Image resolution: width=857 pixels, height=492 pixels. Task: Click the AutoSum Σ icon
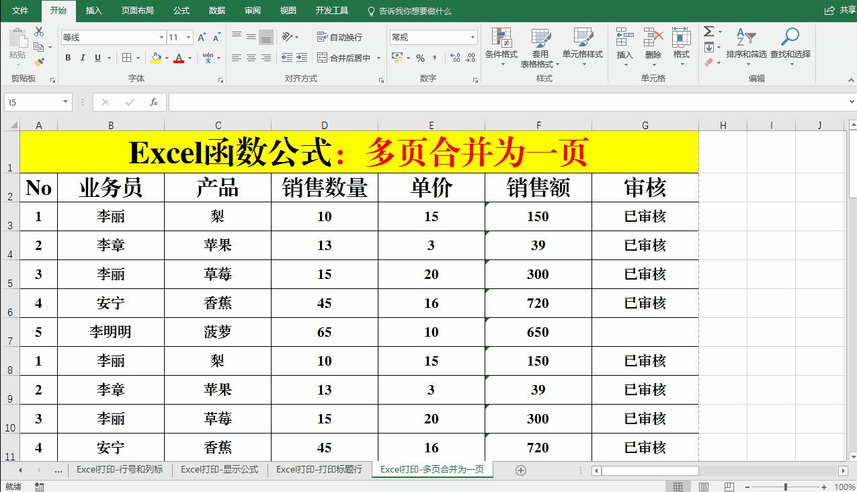coord(708,30)
